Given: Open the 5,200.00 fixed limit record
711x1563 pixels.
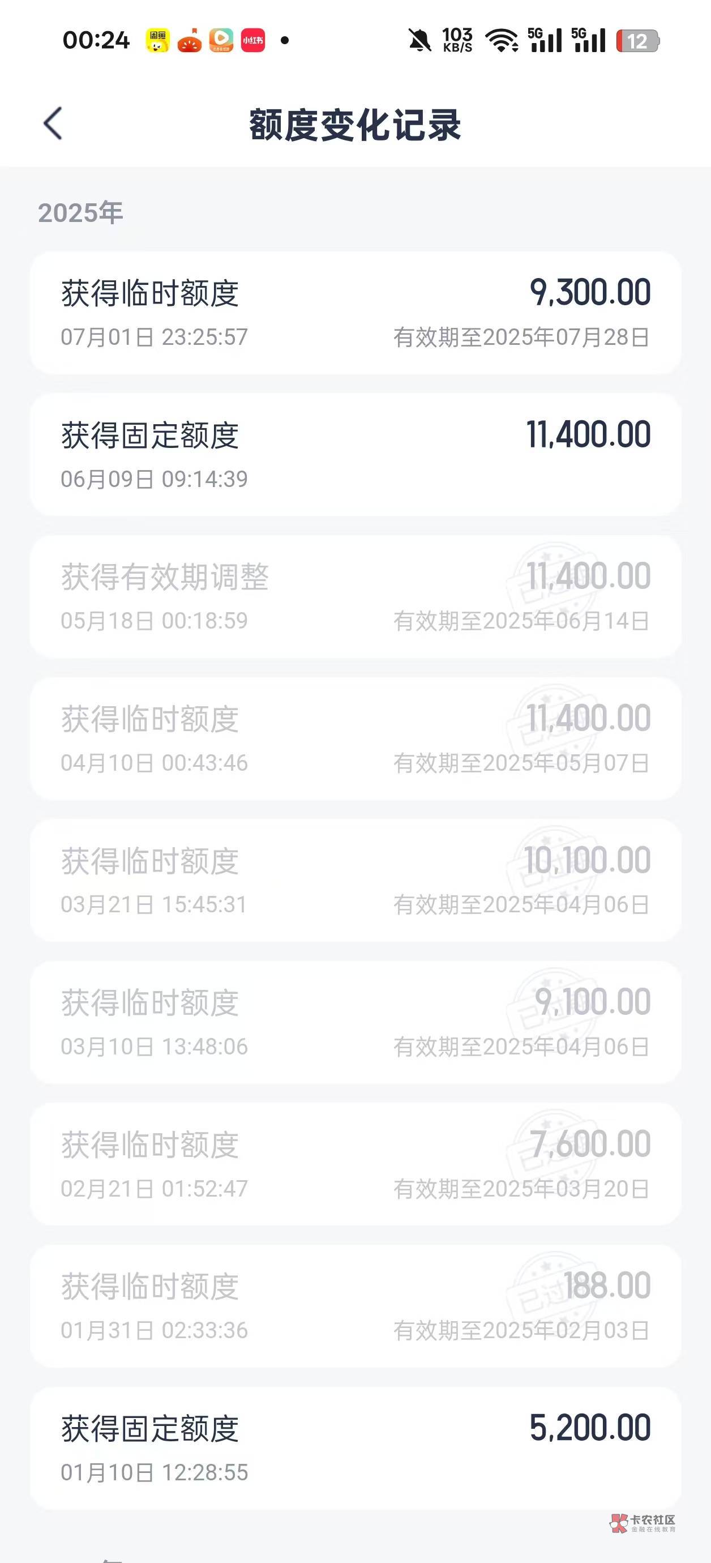Looking at the screenshot, I should 355,1447.
